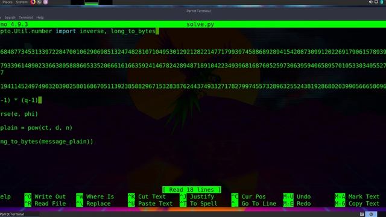Place cursor on the ng_to_bytes(message_plain)) line
The height and width of the screenshot is (217, 386).
(x=47, y=142)
